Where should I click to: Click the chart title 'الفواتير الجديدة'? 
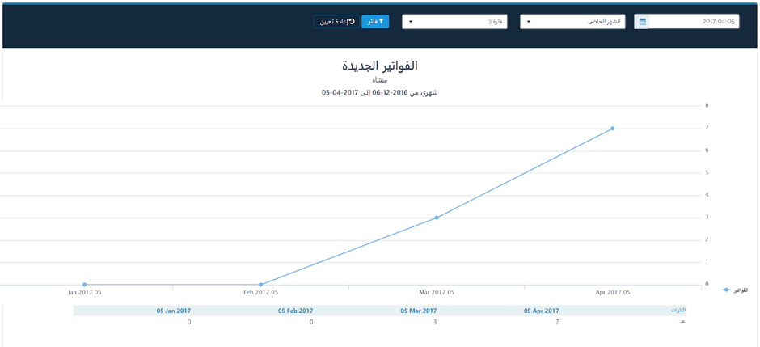coord(379,66)
